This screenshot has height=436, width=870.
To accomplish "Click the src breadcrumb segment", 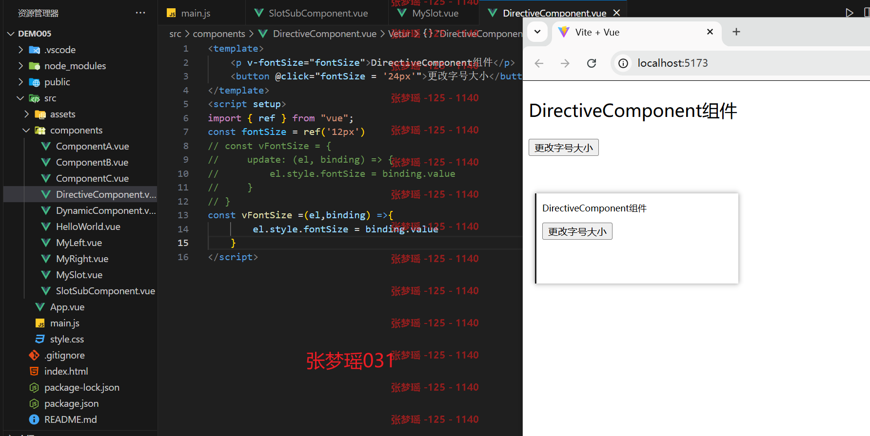I will [175, 34].
